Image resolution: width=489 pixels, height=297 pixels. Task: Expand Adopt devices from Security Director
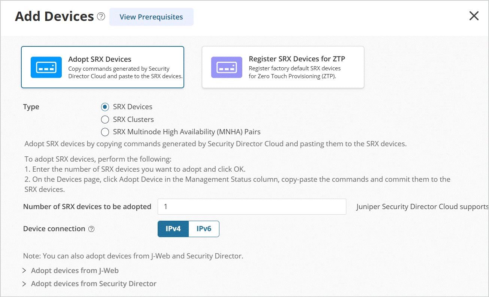(94, 284)
